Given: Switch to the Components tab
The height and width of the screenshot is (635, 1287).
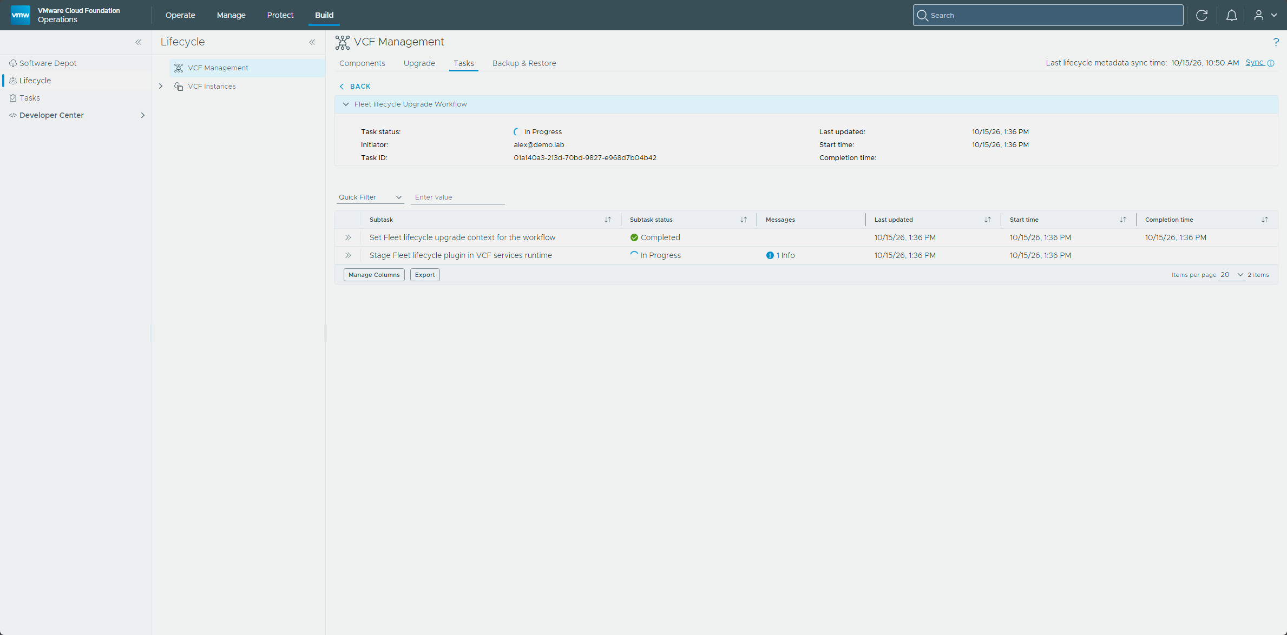Looking at the screenshot, I should pos(362,63).
